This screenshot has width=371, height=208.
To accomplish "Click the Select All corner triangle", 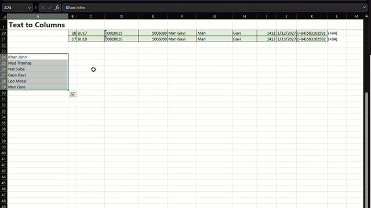I will pos(4,16).
